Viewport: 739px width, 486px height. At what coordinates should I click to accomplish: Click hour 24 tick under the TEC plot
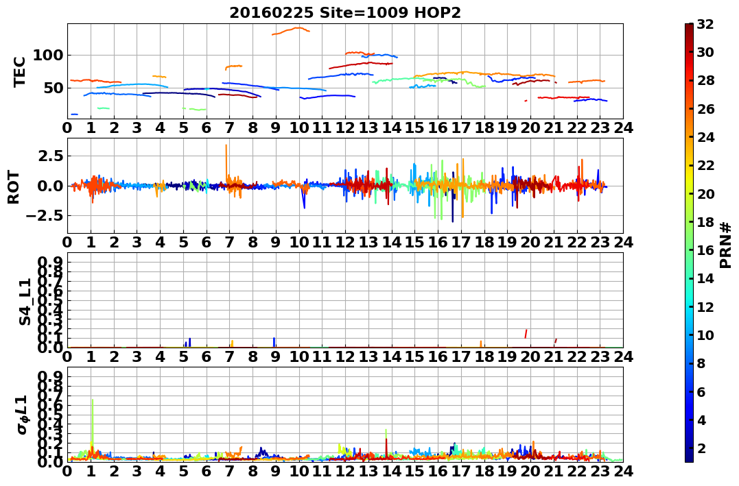pos(623,127)
